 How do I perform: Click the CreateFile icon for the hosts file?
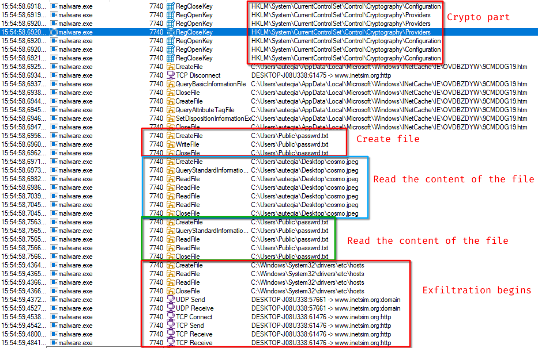coord(171,265)
